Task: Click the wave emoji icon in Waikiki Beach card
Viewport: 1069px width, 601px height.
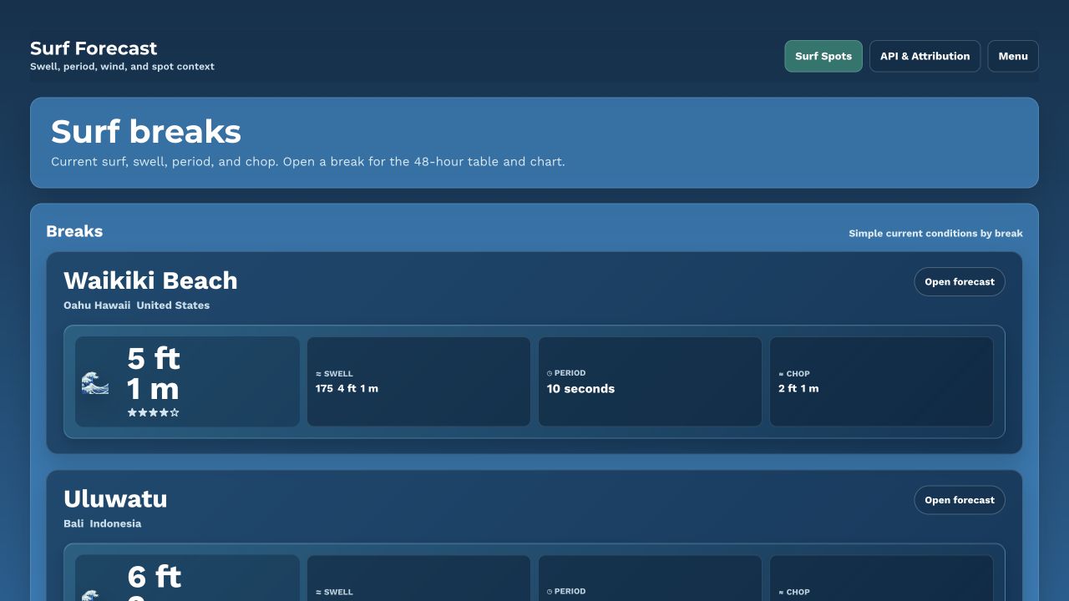Action: (95, 383)
